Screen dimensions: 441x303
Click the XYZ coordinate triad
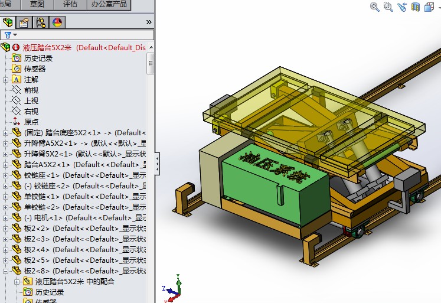[173, 288]
